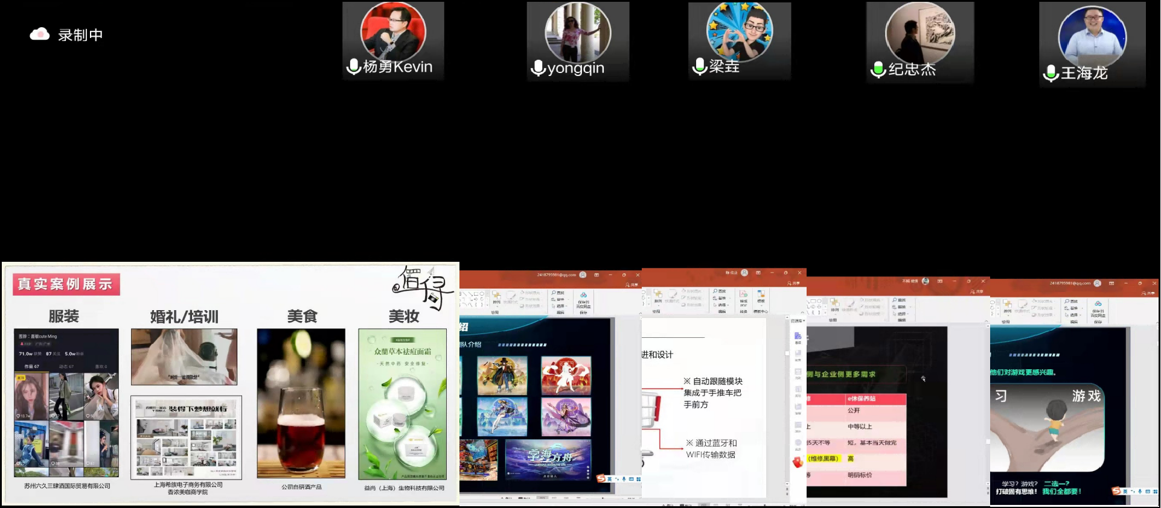The height and width of the screenshot is (508, 1161).
Task: Click the Share button in first PowerPoint window
Action: tap(632, 284)
